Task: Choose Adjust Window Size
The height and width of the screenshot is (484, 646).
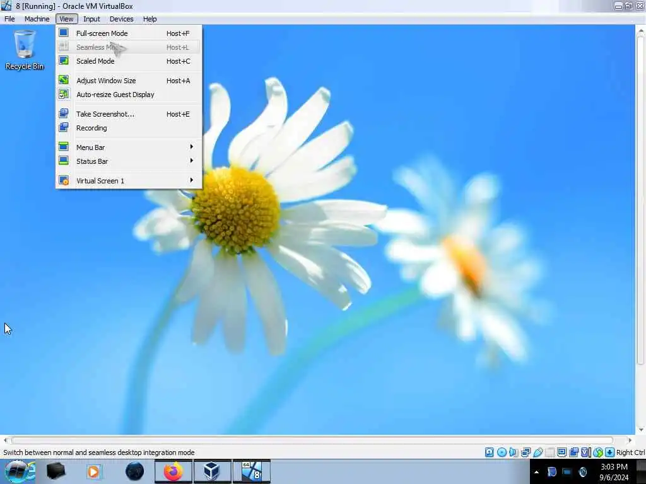Action: pyautogui.click(x=129, y=81)
